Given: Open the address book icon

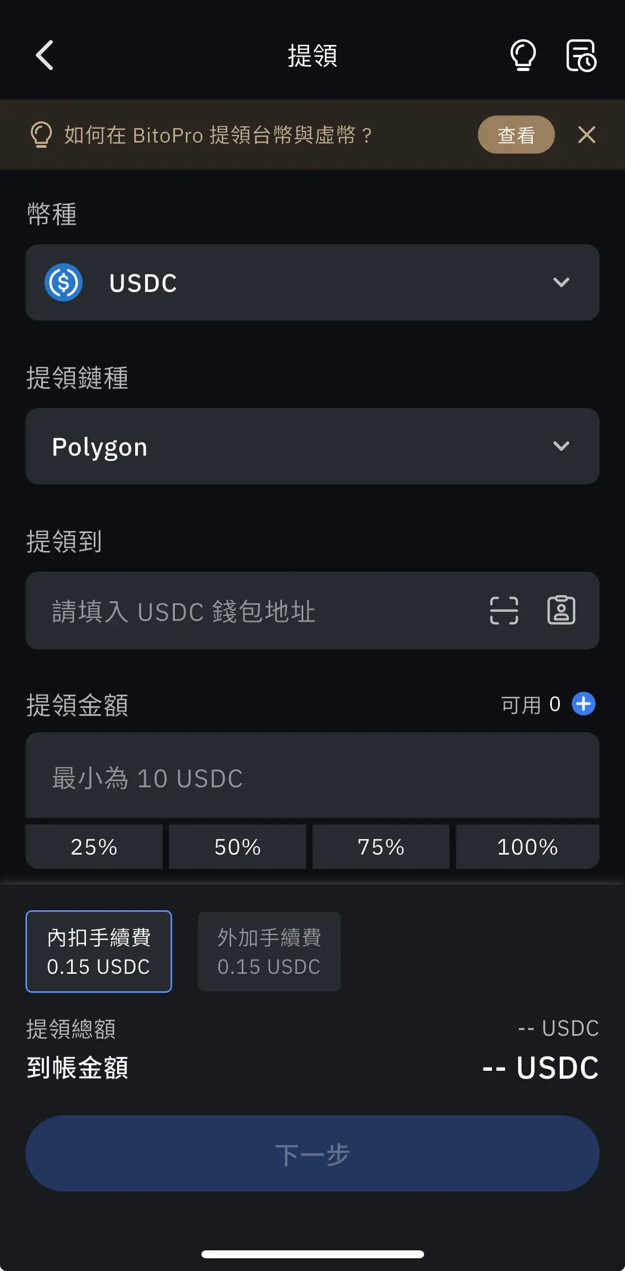Looking at the screenshot, I should click(x=561, y=610).
